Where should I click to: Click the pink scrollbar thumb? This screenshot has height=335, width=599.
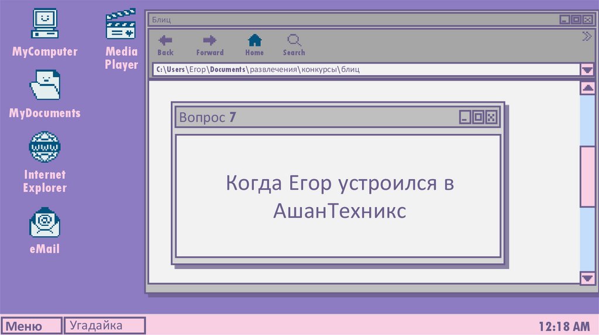587,176
